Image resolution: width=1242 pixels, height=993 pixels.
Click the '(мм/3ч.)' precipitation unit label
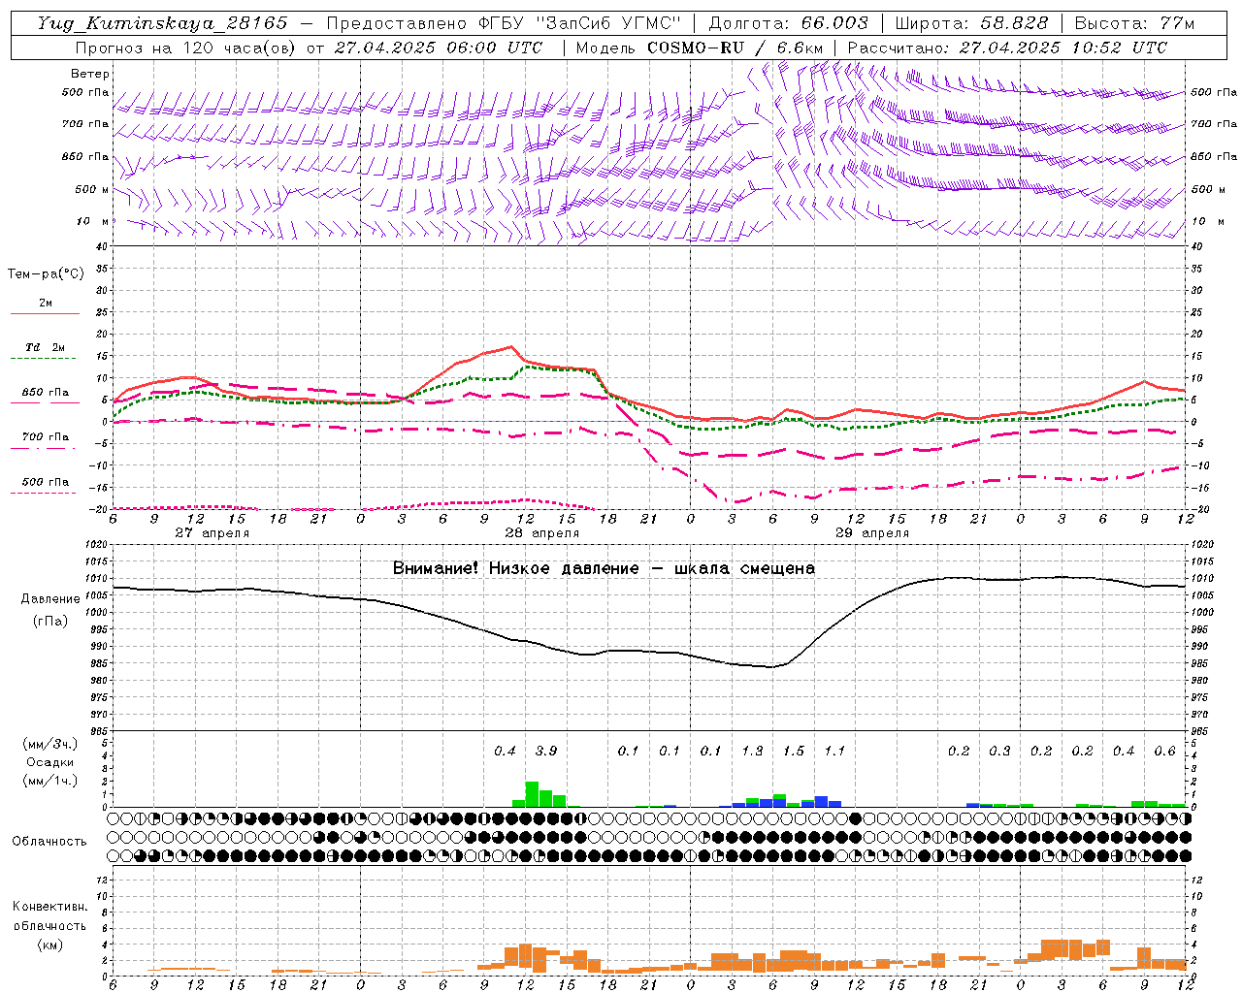pyautogui.click(x=50, y=744)
